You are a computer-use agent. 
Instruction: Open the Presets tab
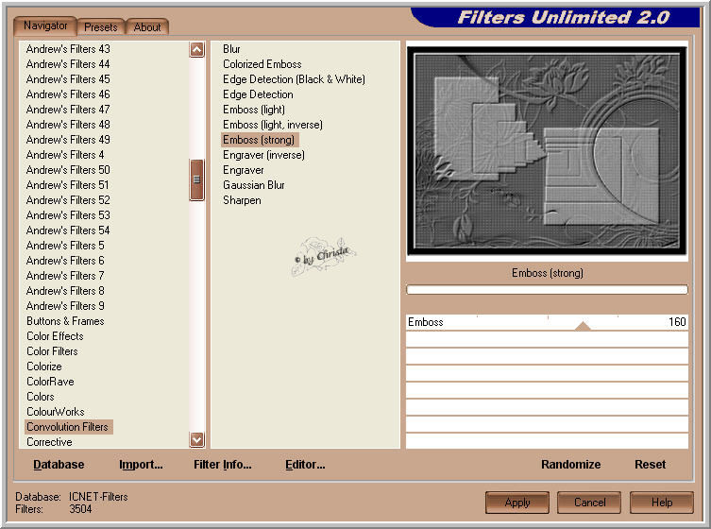pos(101,27)
